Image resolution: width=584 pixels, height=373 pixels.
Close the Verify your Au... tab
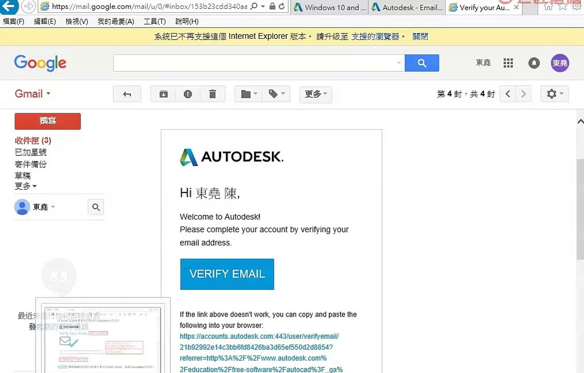tap(516, 7)
